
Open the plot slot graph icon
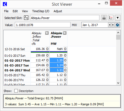click(111, 18)
